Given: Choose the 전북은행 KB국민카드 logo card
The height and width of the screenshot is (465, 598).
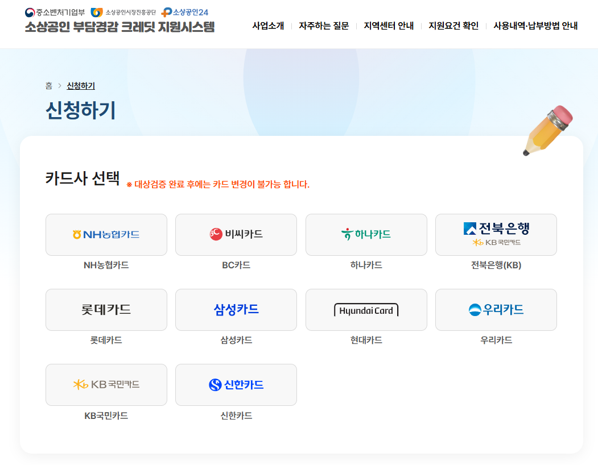Looking at the screenshot, I should point(496,234).
